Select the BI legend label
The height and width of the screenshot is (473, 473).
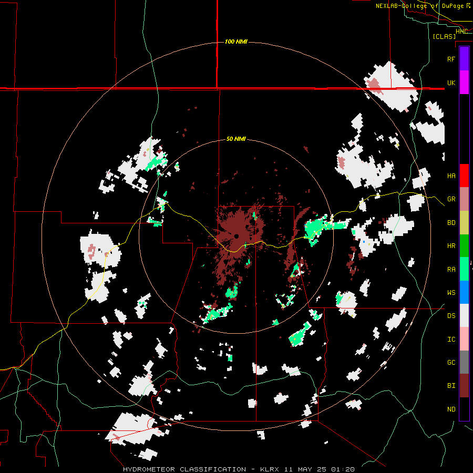click(x=451, y=386)
